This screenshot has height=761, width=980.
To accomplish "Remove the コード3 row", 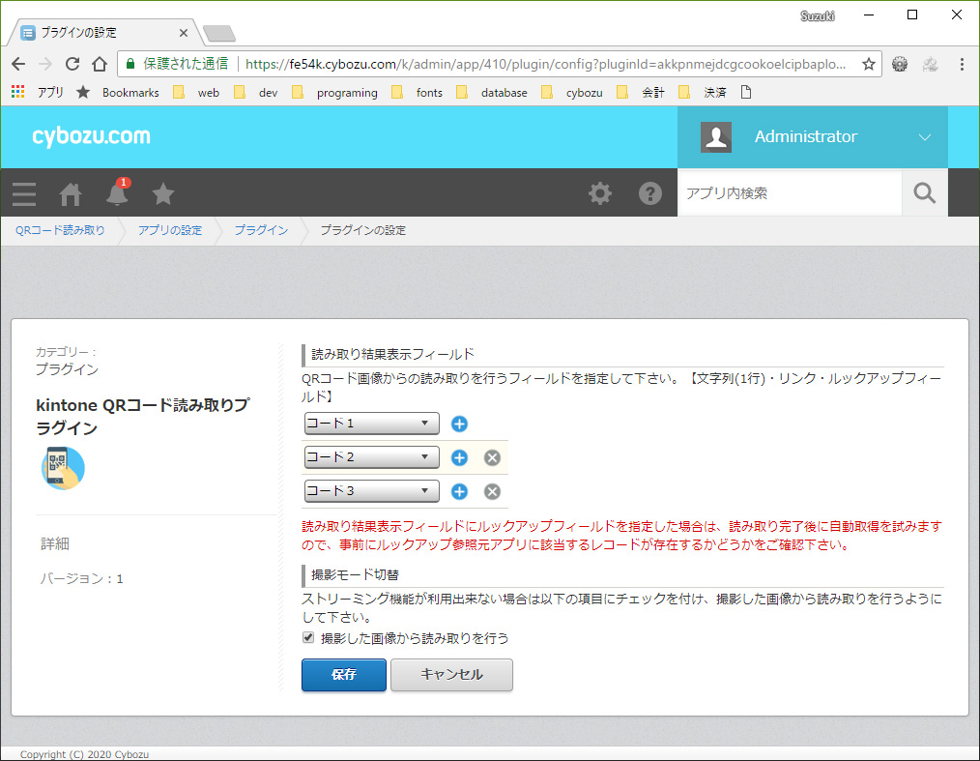I will pos(493,491).
